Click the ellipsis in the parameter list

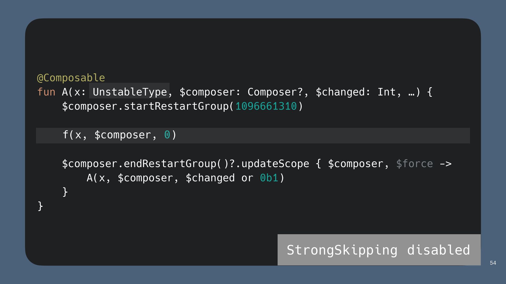tap(411, 93)
